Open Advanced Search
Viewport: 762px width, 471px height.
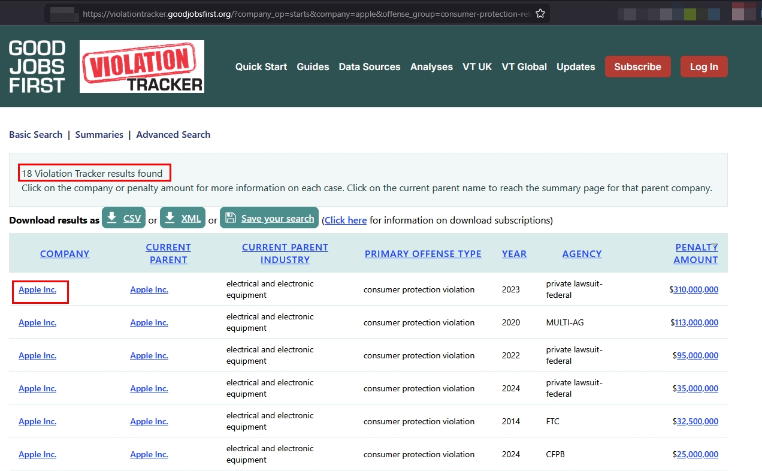pos(173,134)
